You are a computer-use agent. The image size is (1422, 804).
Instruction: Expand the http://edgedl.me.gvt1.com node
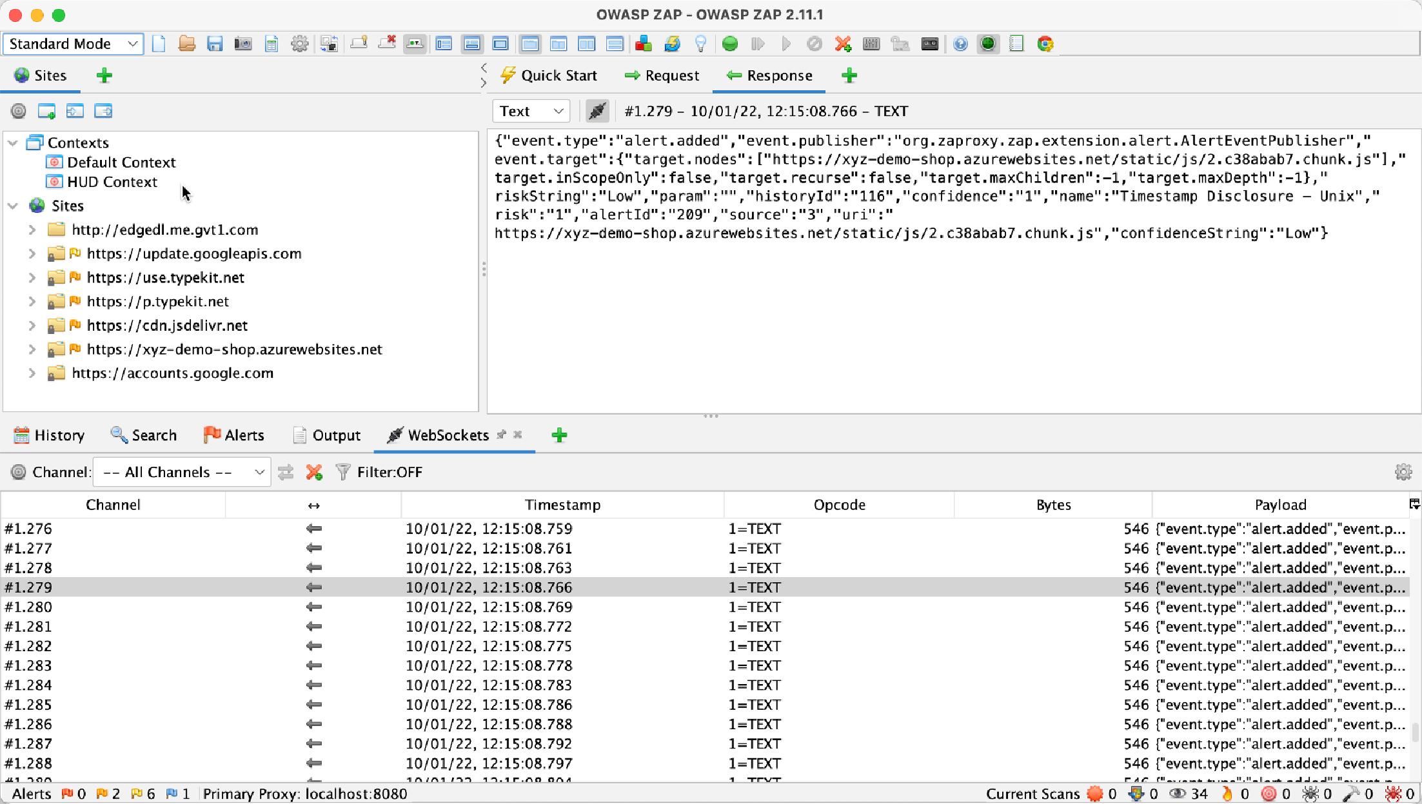pyautogui.click(x=32, y=230)
